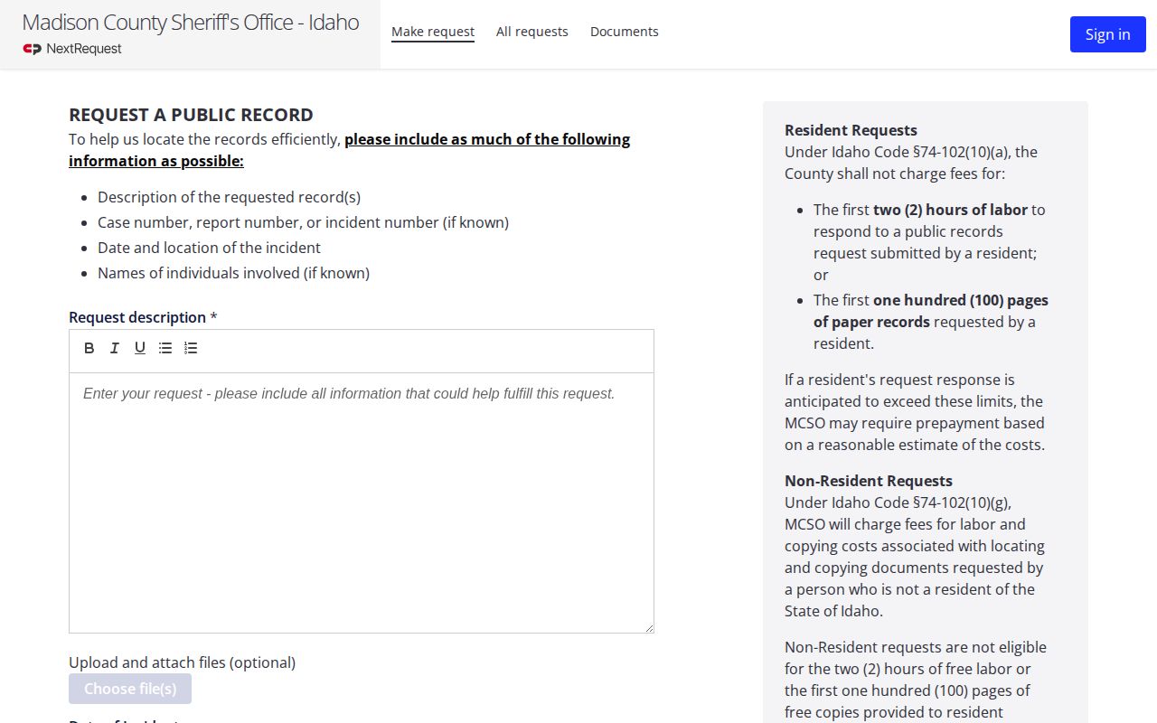This screenshot has width=1157, height=723.
Task: Toggle bold formatting in request editor
Action: click(89, 348)
